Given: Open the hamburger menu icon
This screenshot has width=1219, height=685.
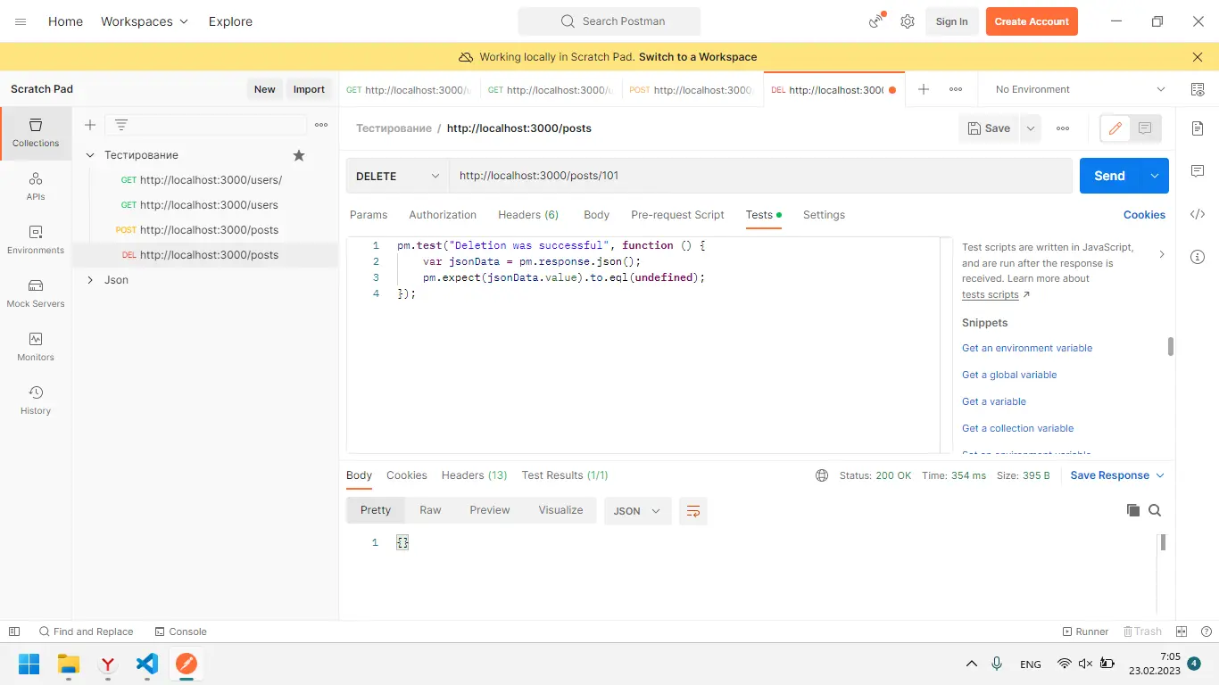Looking at the screenshot, I should pyautogui.click(x=21, y=21).
